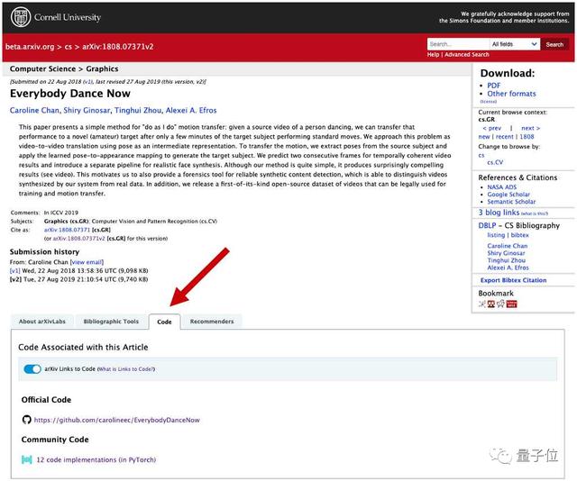This screenshot has height=481, width=577.
Task: Click author Shiry Ginosar under the title
Action: [x=87, y=110]
